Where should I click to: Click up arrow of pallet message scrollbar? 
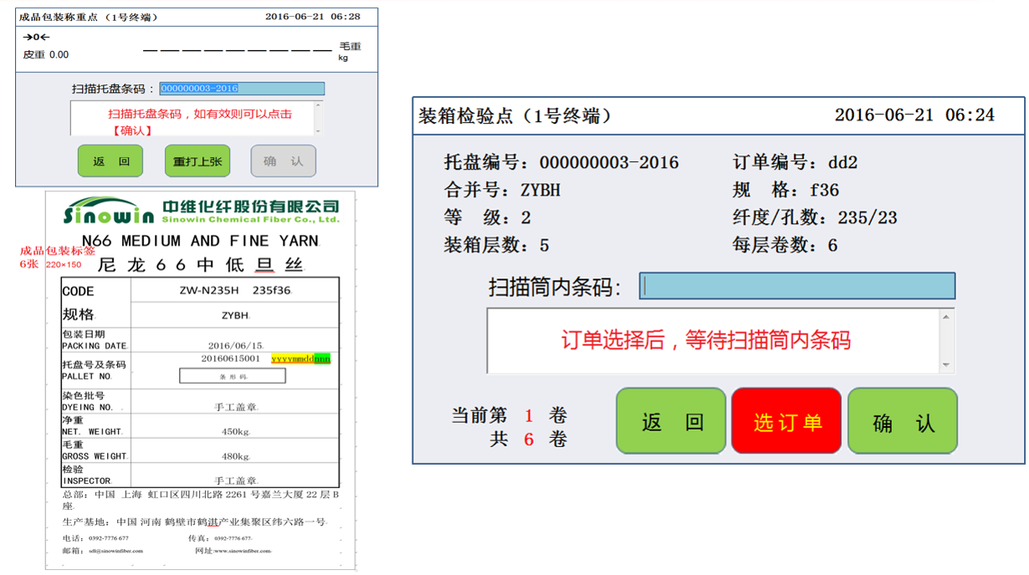tap(318, 106)
